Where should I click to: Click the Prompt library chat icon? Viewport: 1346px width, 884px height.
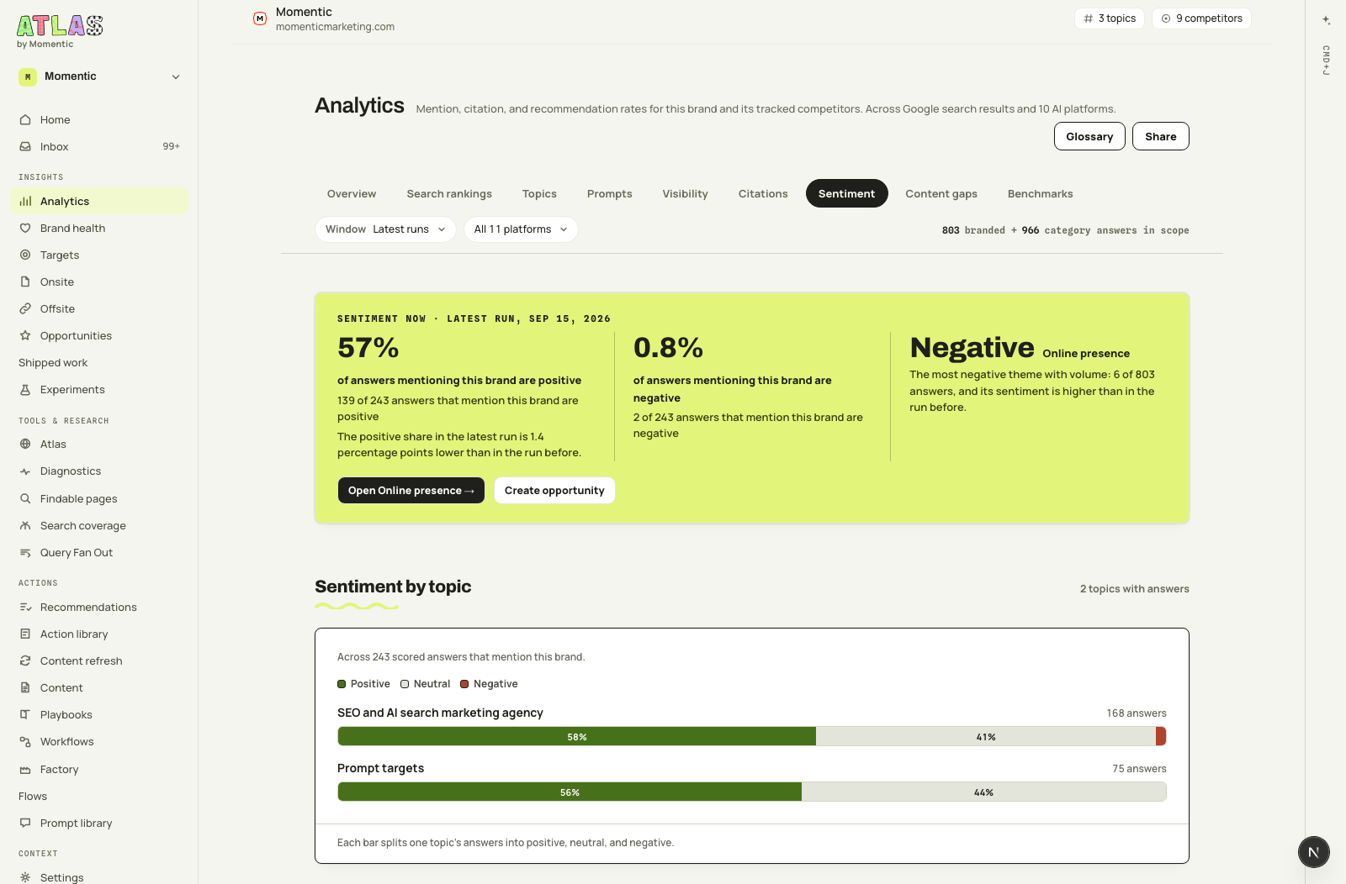[25, 823]
